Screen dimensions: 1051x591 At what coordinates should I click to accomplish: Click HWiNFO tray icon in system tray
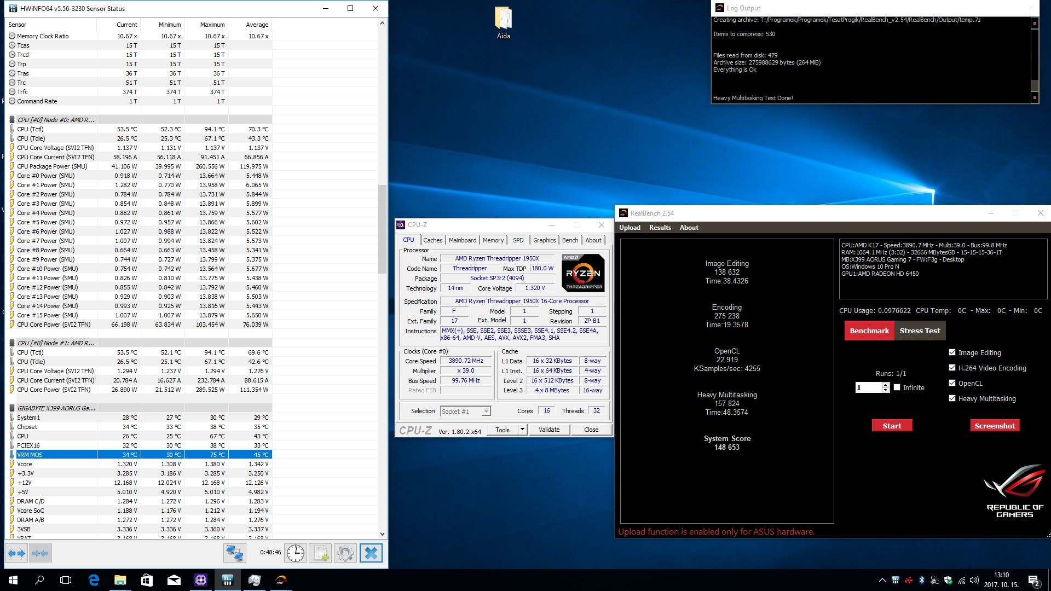pyautogui.click(x=895, y=580)
